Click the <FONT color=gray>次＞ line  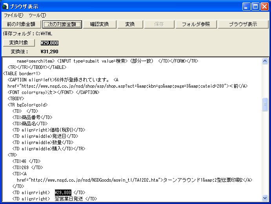click(x=53, y=92)
